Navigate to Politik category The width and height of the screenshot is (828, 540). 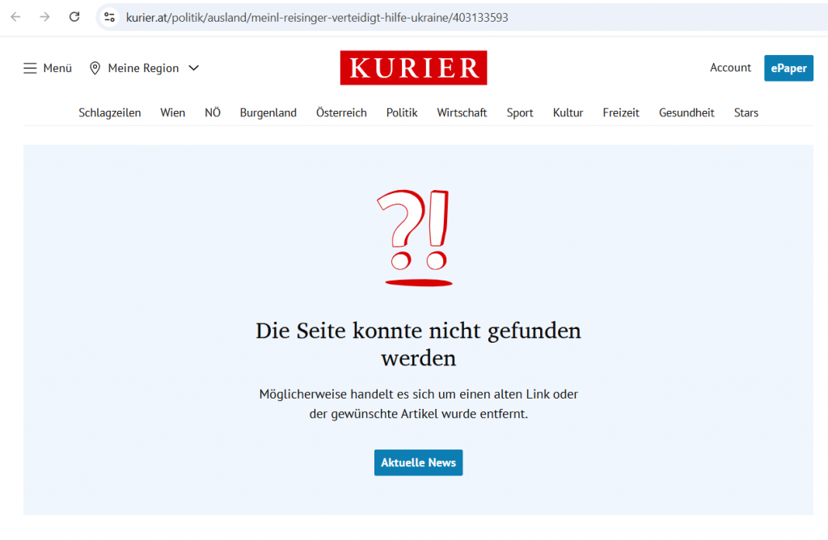tap(402, 113)
